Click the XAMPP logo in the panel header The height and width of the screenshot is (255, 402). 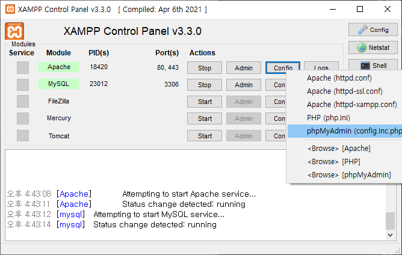pos(14,31)
